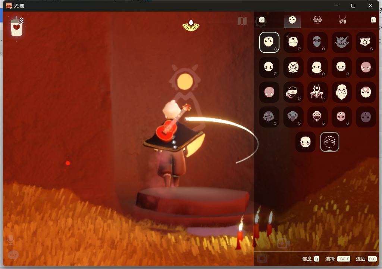Choose the mask with pink mouth line

[x=342, y=67]
